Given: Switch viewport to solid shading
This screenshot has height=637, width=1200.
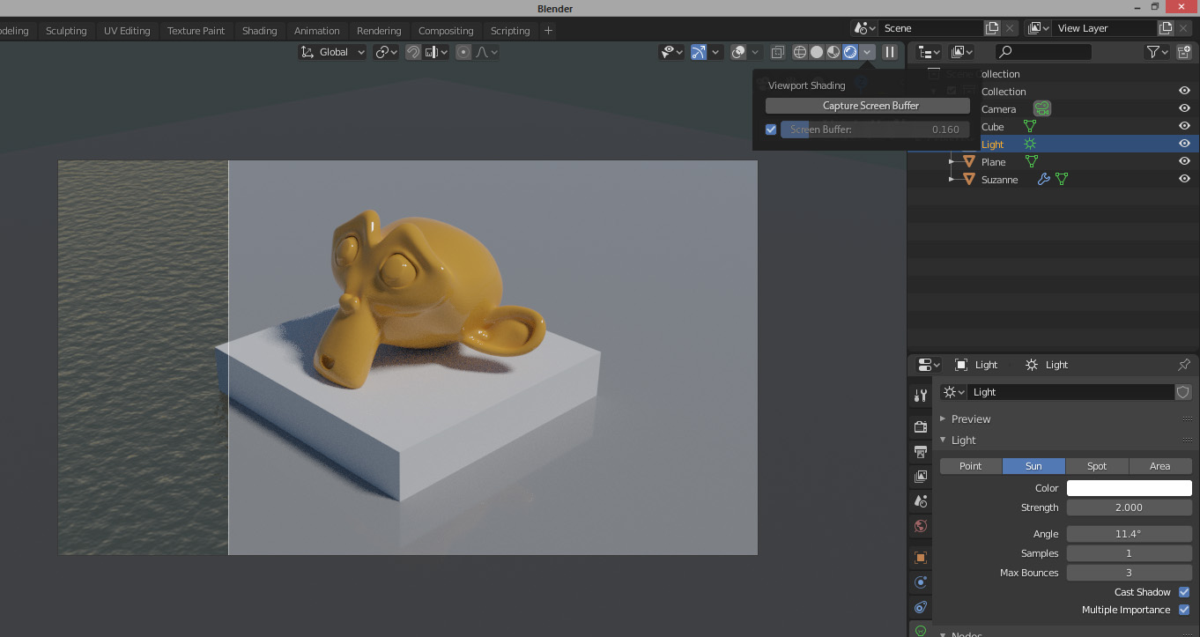Looking at the screenshot, I should [817, 52].
